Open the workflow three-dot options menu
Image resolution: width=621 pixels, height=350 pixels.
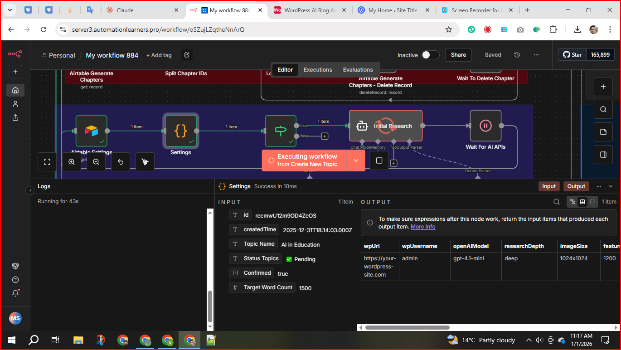tap(536, 55)
